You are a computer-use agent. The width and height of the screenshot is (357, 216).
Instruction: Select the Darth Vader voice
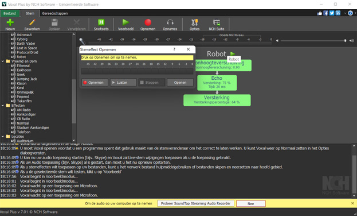[26, 44]
